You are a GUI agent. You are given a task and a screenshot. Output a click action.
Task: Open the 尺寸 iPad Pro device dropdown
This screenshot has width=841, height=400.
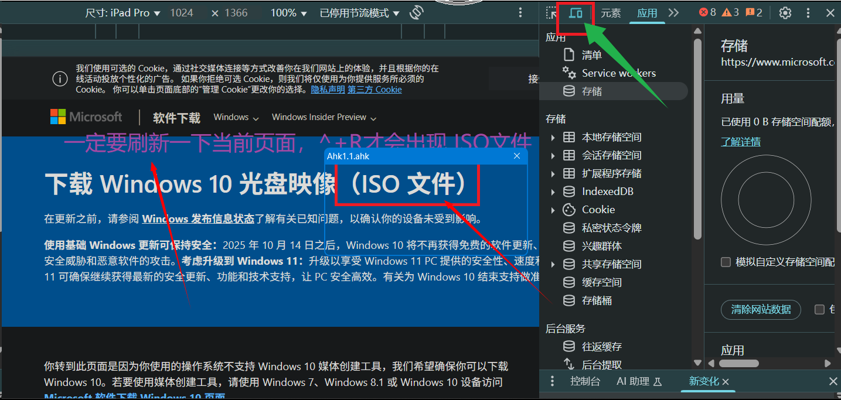(x=123, y=13)
